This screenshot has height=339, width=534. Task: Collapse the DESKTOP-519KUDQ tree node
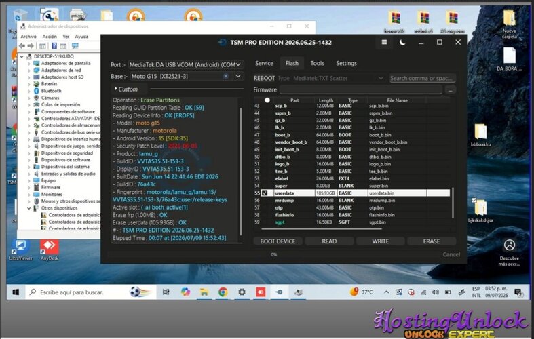[22, 56]
